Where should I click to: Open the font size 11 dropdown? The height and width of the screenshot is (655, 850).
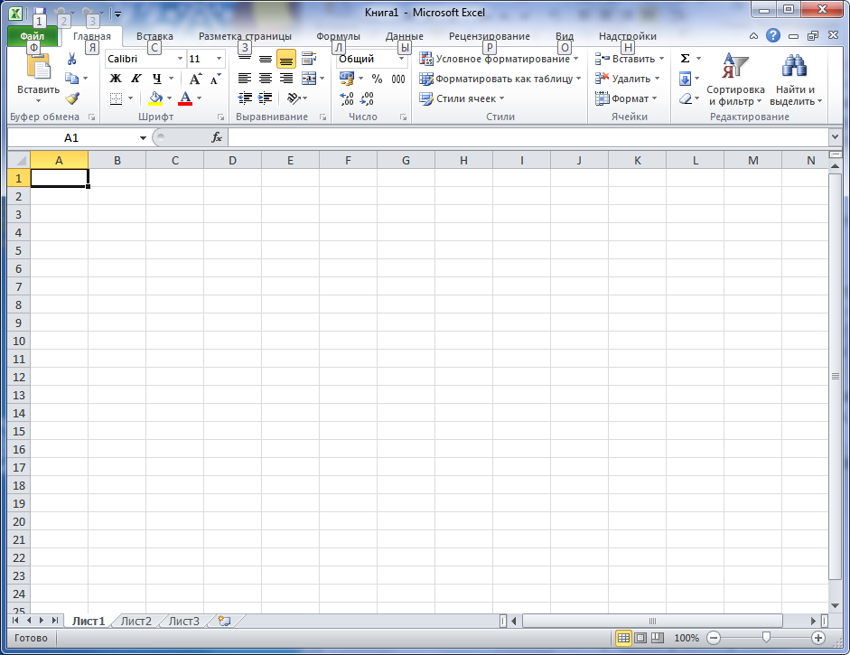(219, 59)
